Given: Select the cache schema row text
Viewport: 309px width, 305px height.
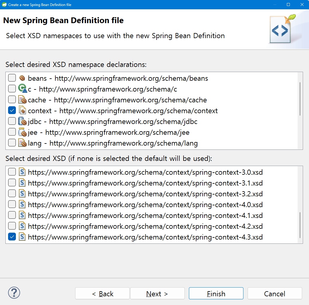Looking at the screenshot, I should click(117, 100).
